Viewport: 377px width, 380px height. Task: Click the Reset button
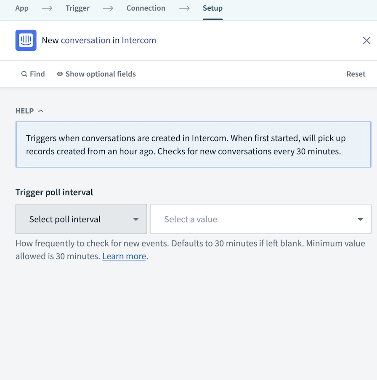[356, 74]
